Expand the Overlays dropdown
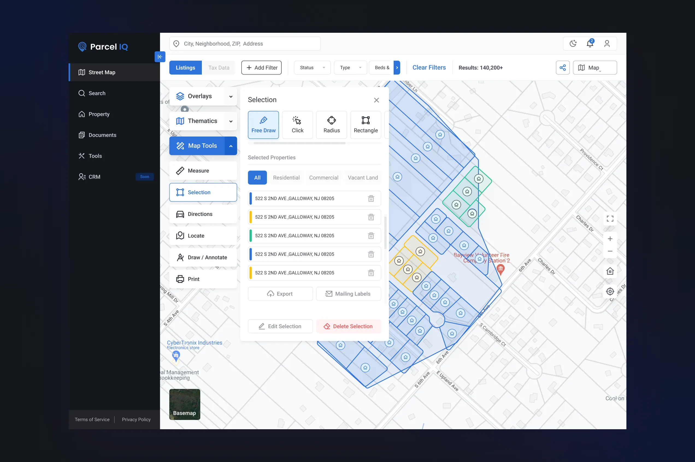The height and width of the screenshot is (462, 695). point(231,96)
